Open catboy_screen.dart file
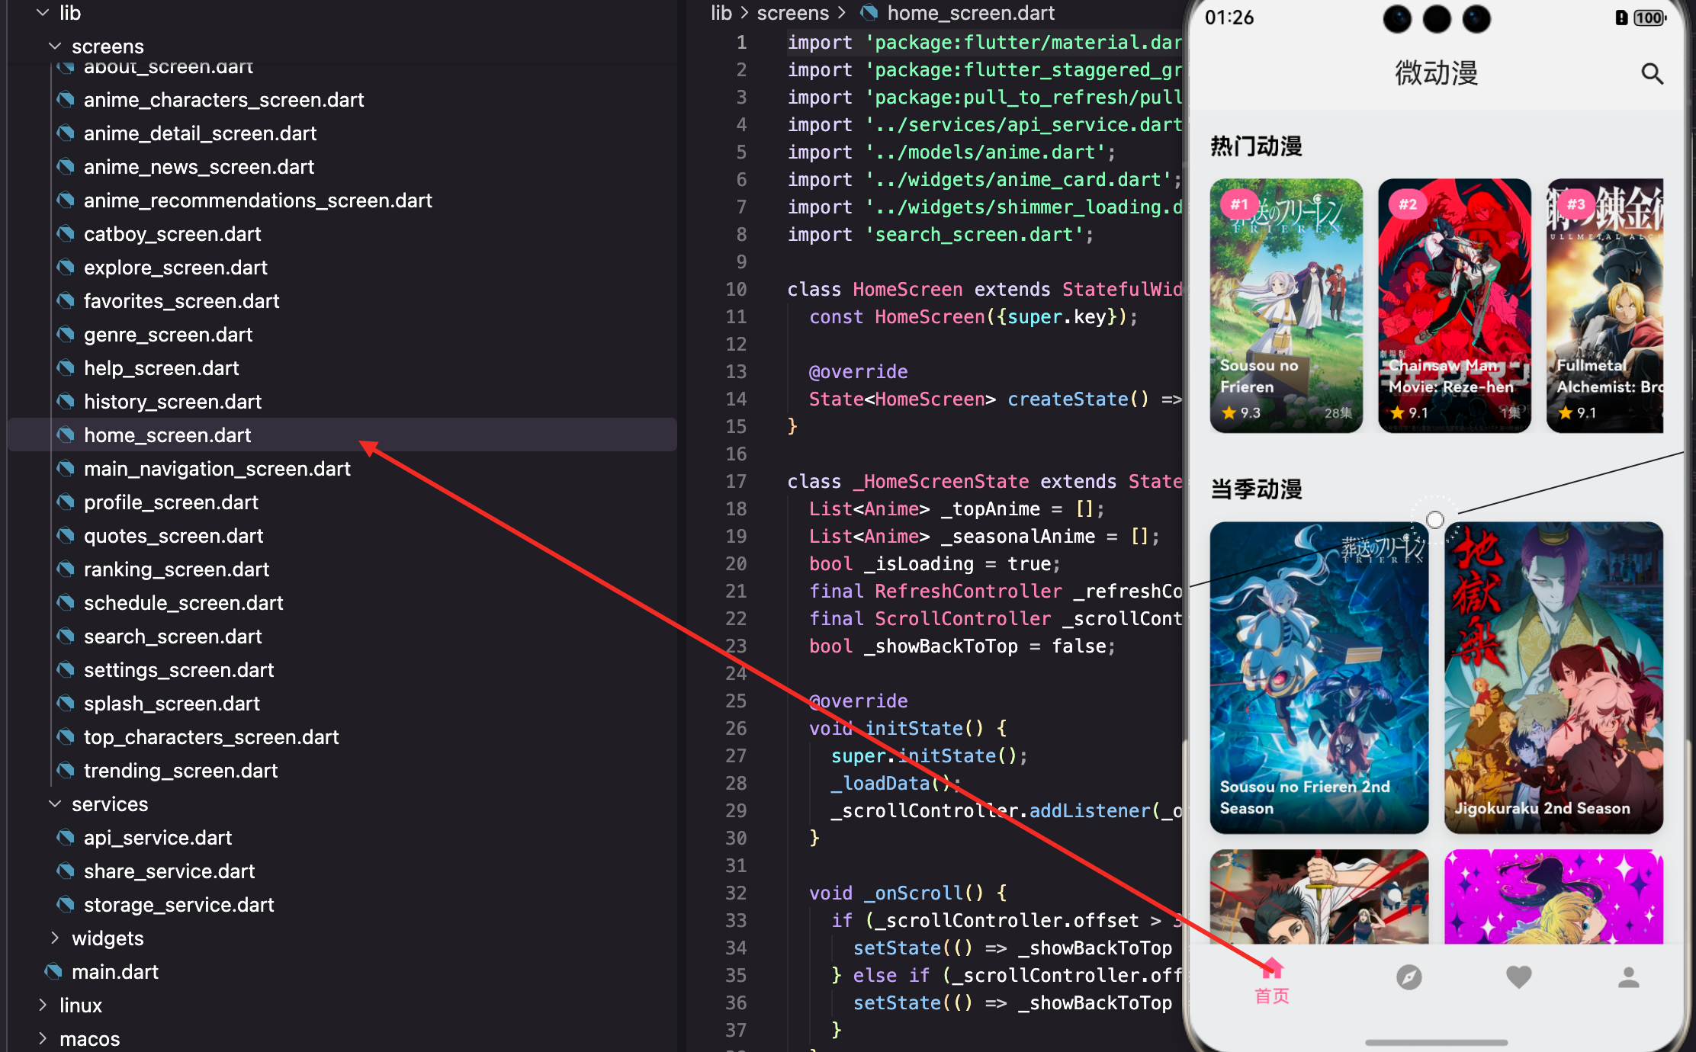1696x1052 pixels. 172,234
